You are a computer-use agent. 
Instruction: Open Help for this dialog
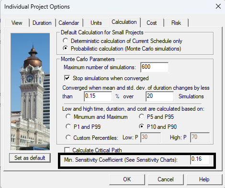pyautogui.click(x=204, y=179)
